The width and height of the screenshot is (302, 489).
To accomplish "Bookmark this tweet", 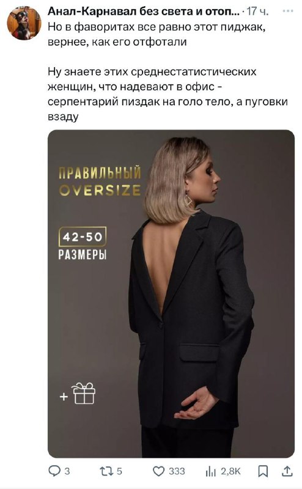I will pos(263,471).
